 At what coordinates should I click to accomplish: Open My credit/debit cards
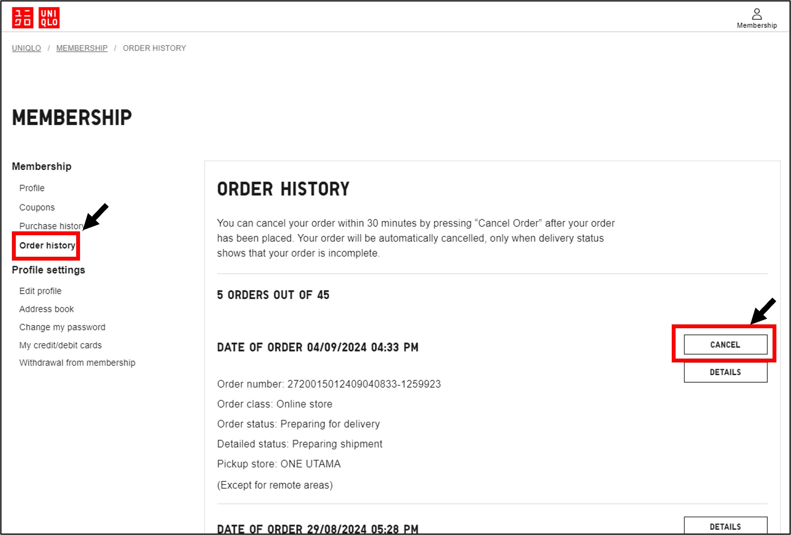tap(60, 345)
